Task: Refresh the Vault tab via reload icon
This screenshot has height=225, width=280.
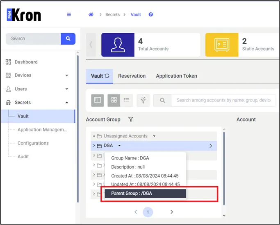Action: point(107,76)
